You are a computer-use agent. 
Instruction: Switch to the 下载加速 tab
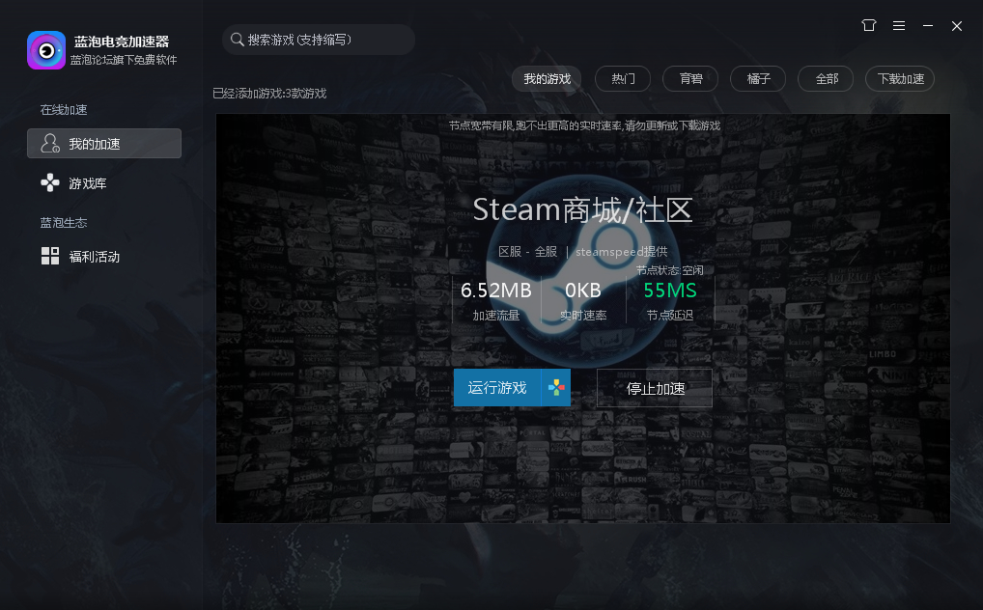tap(900, 79)
